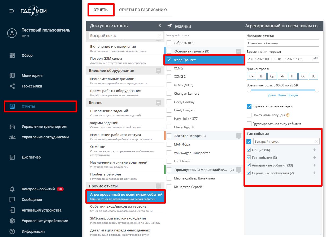Screen dimensions: 326x237
Task: Click the hamburger menu collapse icon
Action: 12,11
